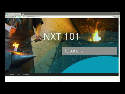Go back using the browser back arrow
This screenshot has width=125, height=94.
pos(6,17)
